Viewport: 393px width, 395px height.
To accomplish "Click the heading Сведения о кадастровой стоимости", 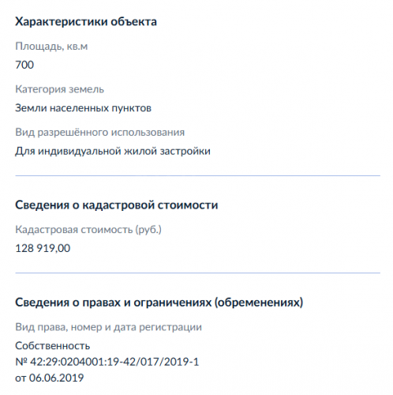I will coord(117,205).
